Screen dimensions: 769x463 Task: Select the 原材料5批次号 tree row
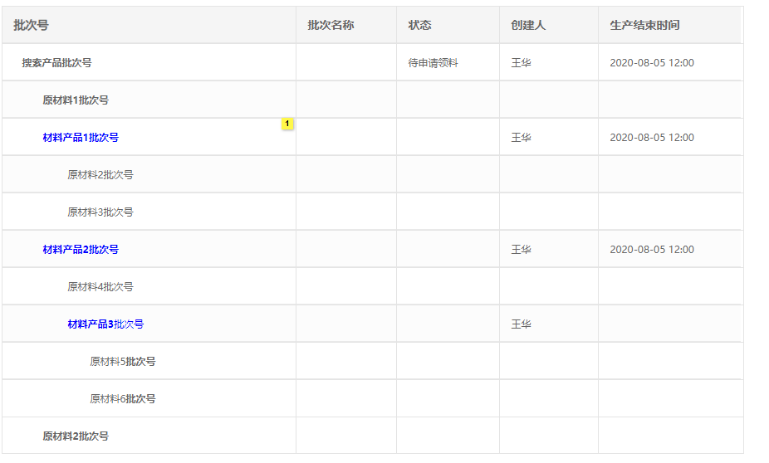click(123, 362)
